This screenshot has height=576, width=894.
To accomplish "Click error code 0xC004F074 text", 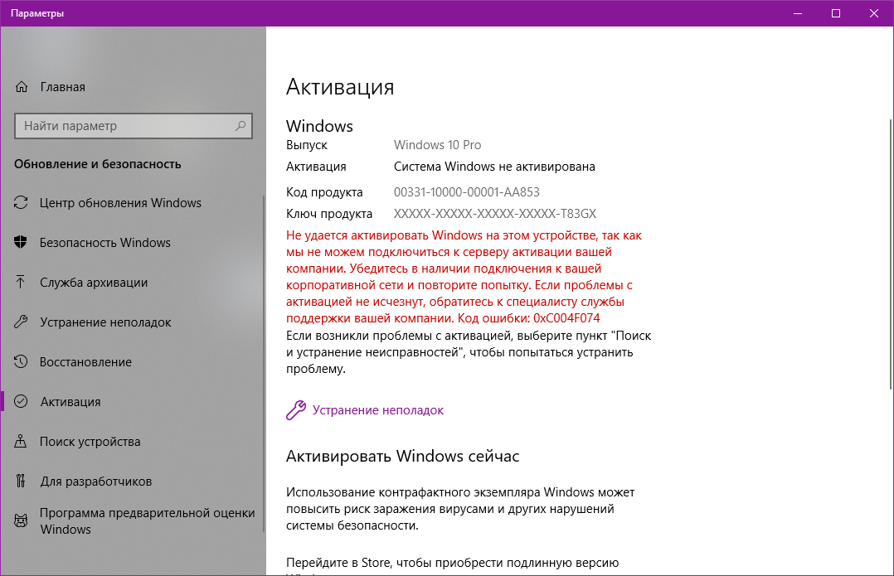I will 566,318.
